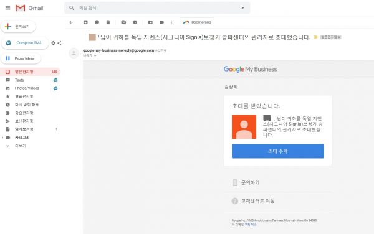Viewport: 374px width, 234px height.
Task: Click the unsubscribe link beside sender address
Action: (161, 50)
